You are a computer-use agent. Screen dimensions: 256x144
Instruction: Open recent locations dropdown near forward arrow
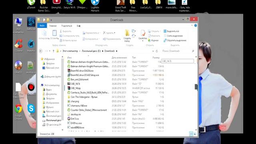coord(50,51)
